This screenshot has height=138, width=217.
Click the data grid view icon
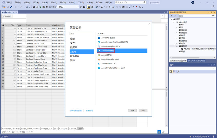point(89,7)
